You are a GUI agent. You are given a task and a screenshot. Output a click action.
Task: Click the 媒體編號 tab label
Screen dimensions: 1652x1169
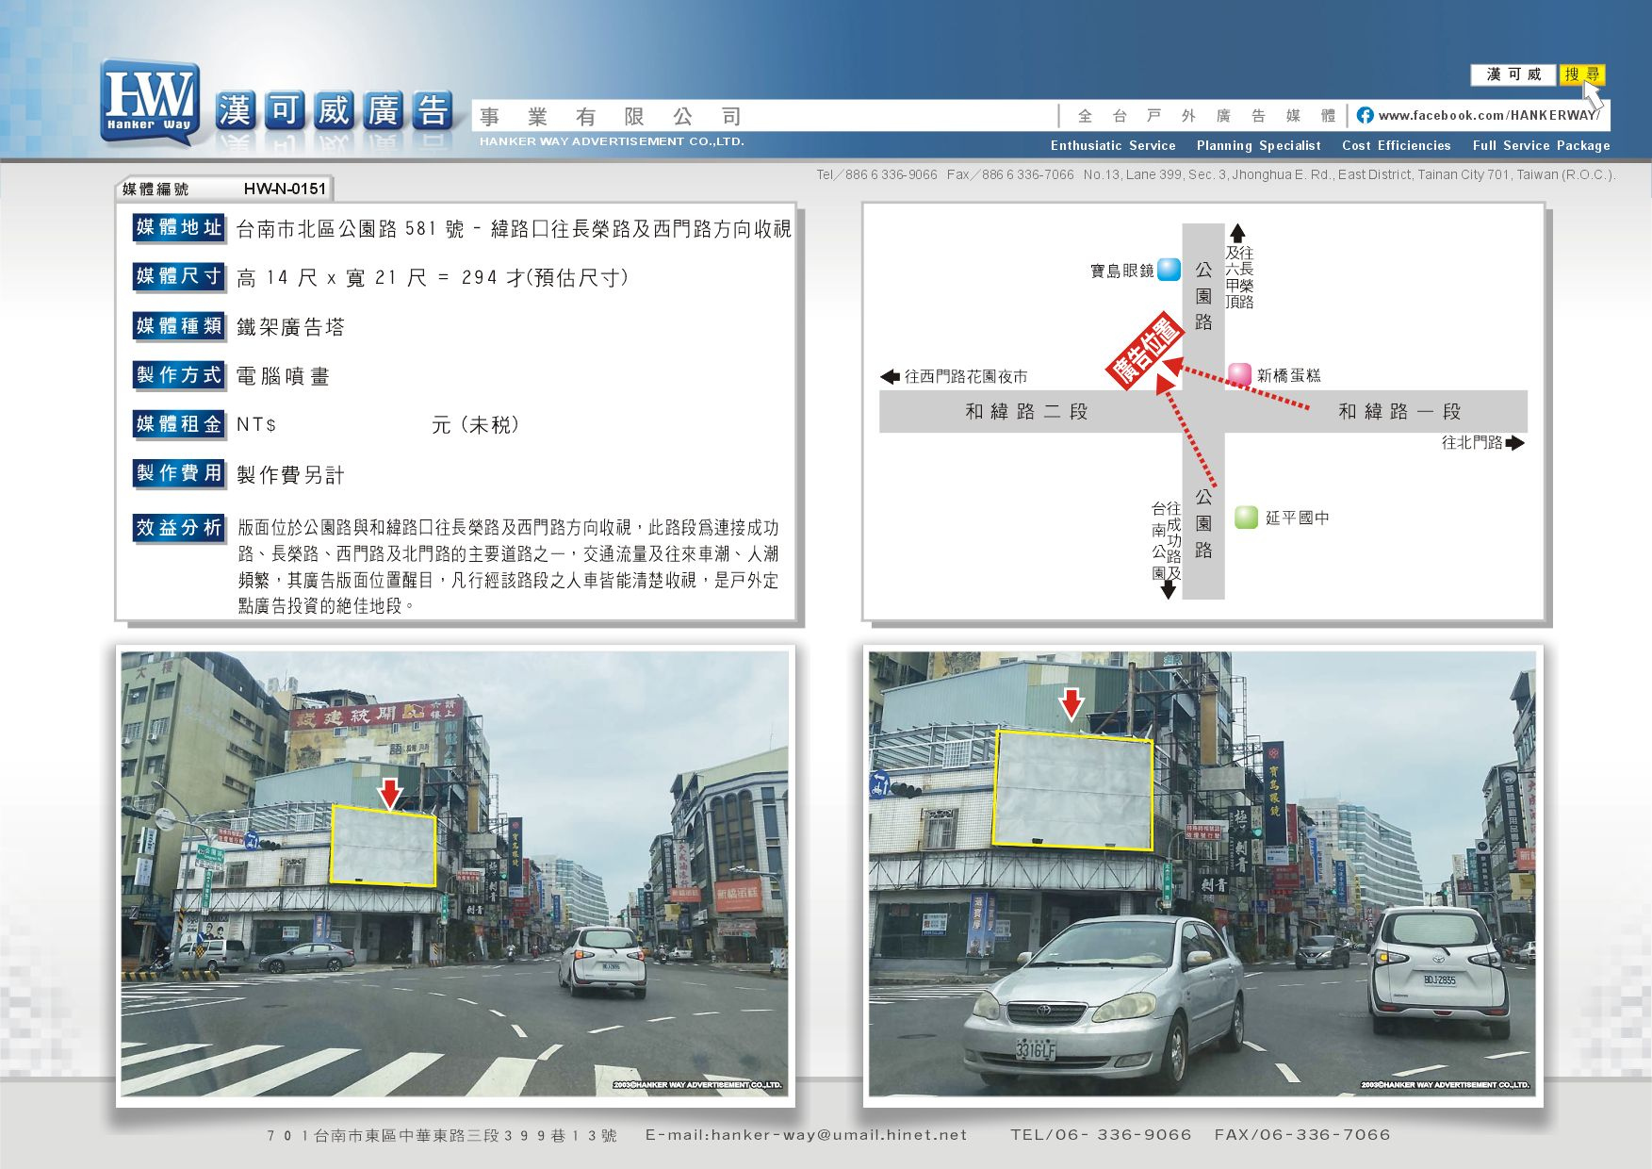[x=155, y=189]
